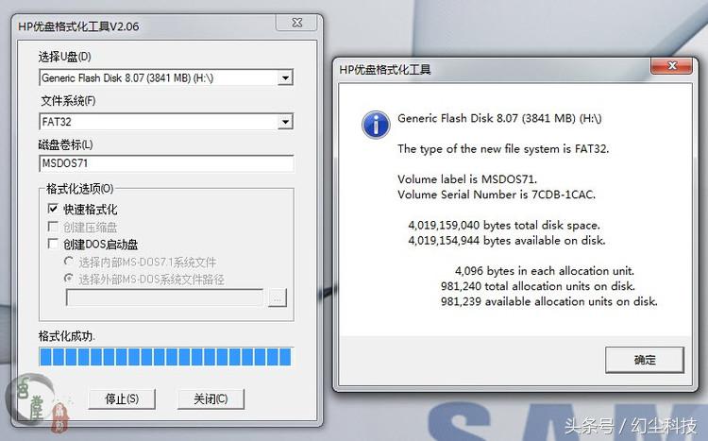The image size is (708, 441).
Task: Close the HP优盘格式化工具V2.06 window
Action: click(297, 23)
